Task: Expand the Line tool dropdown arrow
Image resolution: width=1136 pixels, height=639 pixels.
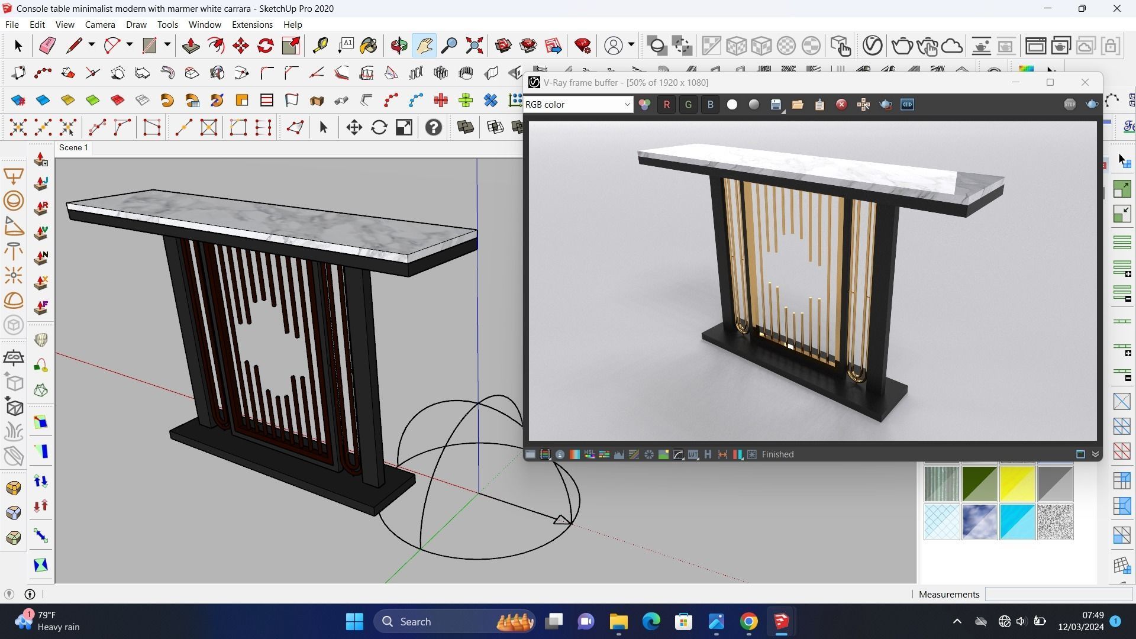Action: tap(92, 45)
